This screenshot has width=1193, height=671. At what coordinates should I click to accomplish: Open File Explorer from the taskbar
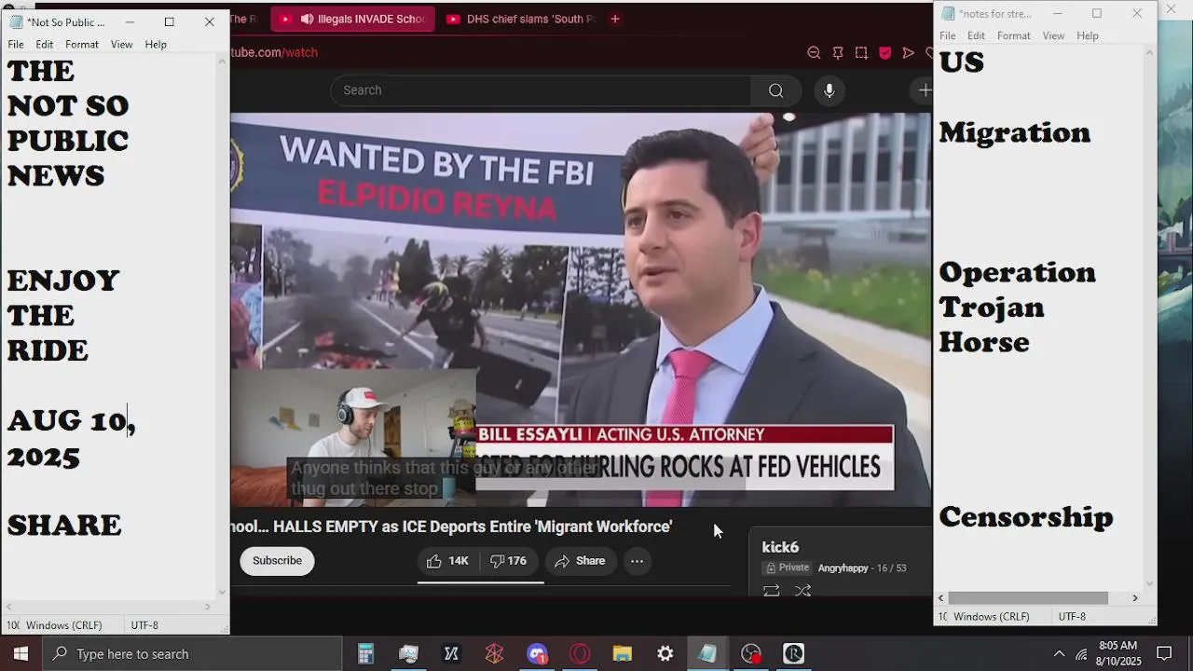coord(623,654)
